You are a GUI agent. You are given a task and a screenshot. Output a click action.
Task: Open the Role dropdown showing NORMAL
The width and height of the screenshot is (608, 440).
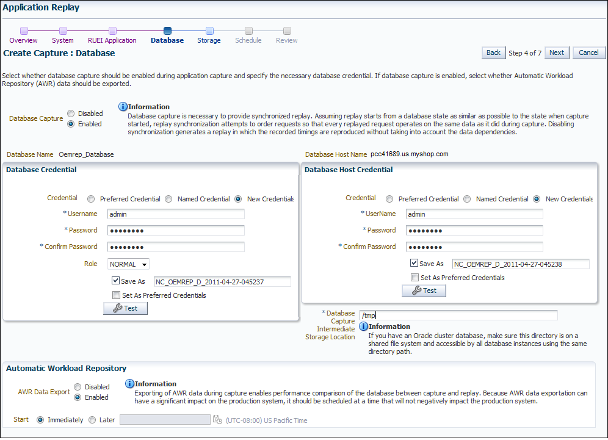(x=128, y=264)
